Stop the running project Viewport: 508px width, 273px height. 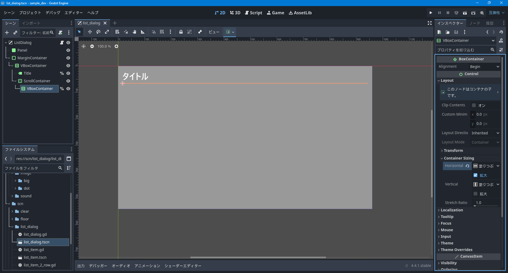tap(448, 13)
